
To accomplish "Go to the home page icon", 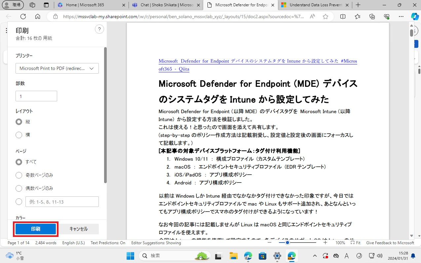I will (x=38, y=16).
